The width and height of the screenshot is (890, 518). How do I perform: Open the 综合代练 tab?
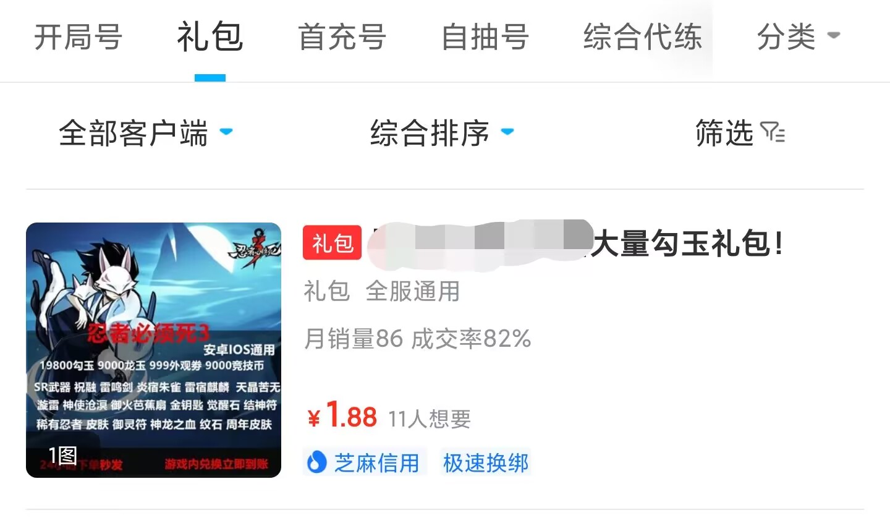point(643,37)
